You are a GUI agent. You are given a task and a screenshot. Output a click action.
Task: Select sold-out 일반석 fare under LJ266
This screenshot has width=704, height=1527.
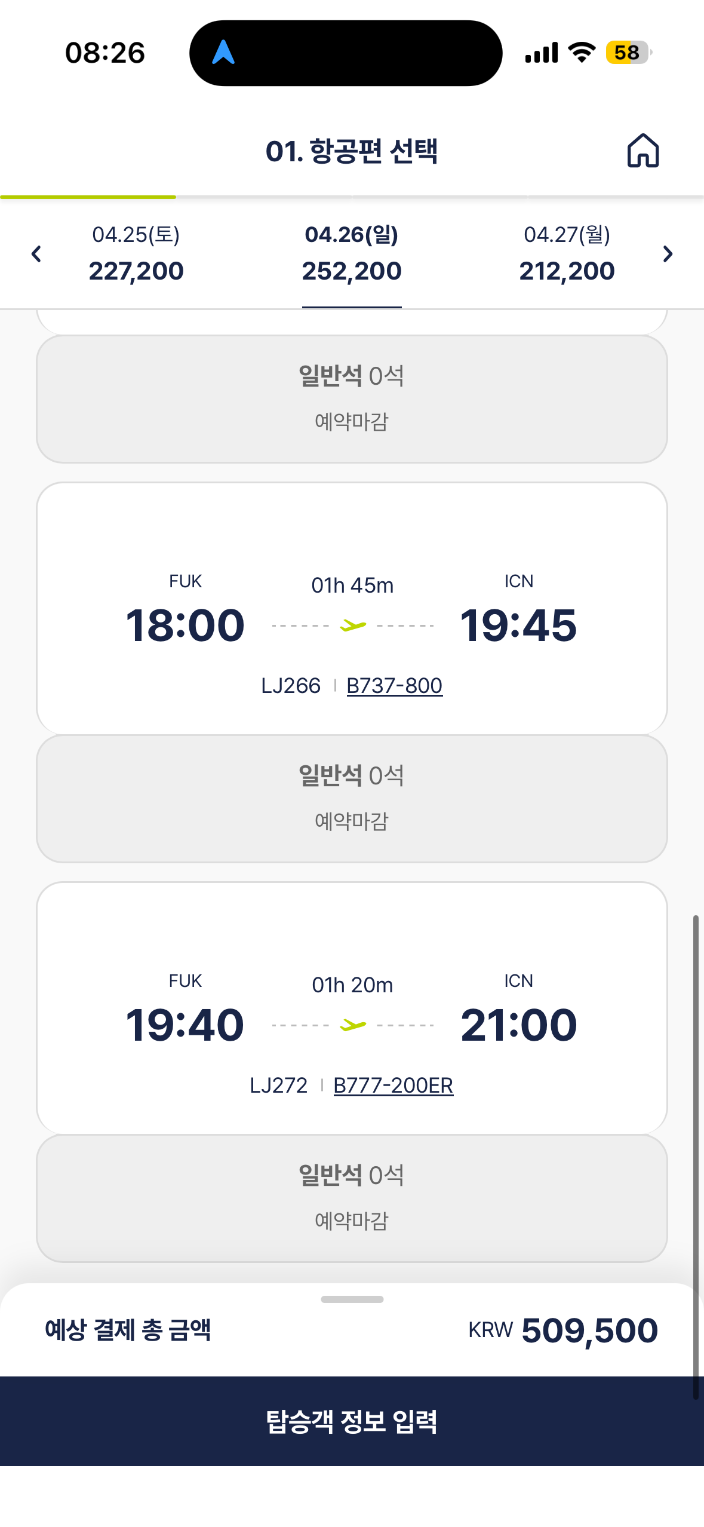coord(352,799)
